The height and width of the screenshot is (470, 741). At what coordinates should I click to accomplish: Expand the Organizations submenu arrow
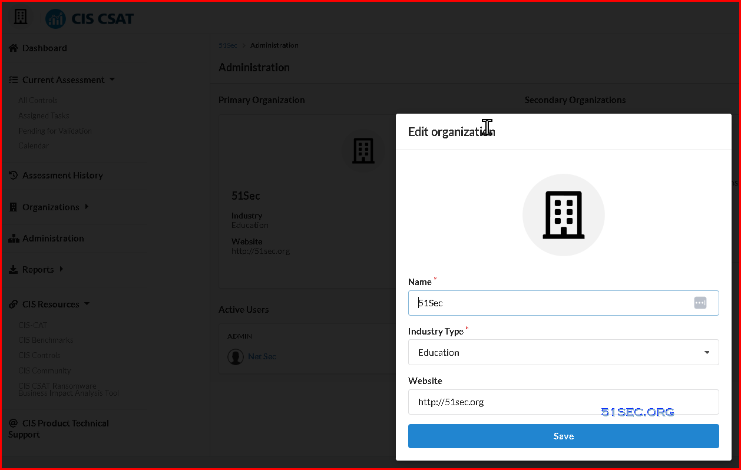[x=87, y=207]
